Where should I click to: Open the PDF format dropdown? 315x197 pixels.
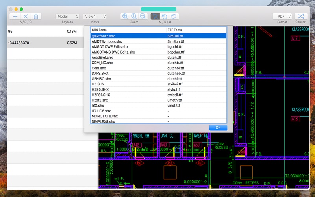click(x=282, y=16)
